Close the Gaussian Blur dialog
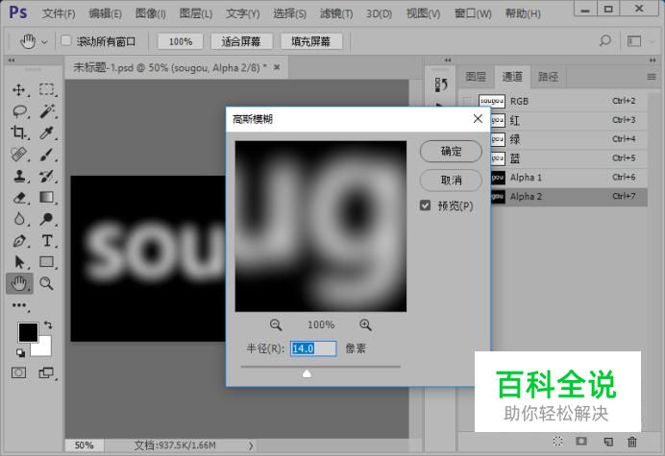 (478, 119)
